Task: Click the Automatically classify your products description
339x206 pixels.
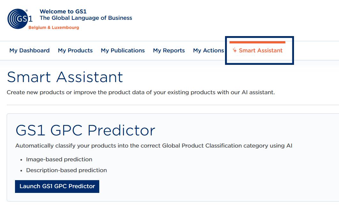Action: (x=154, y=146)
